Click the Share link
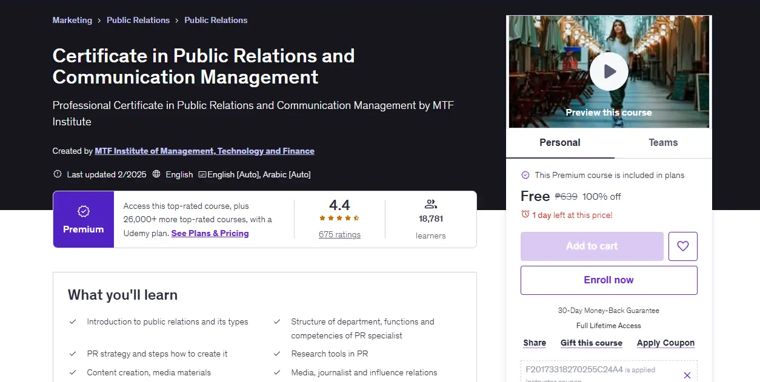 pos(535,343)
